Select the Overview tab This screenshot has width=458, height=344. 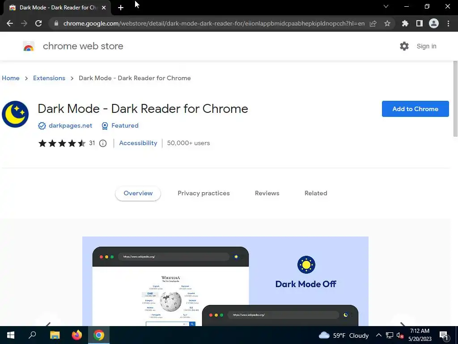pos(138,193)
